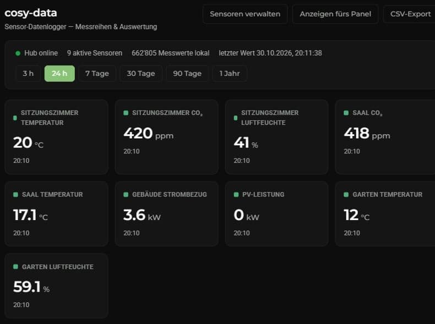The height and width of the screenshot is (324, 435).
Task: Click the PV-LEISTUNG card title
Action: tap(263, 195)
